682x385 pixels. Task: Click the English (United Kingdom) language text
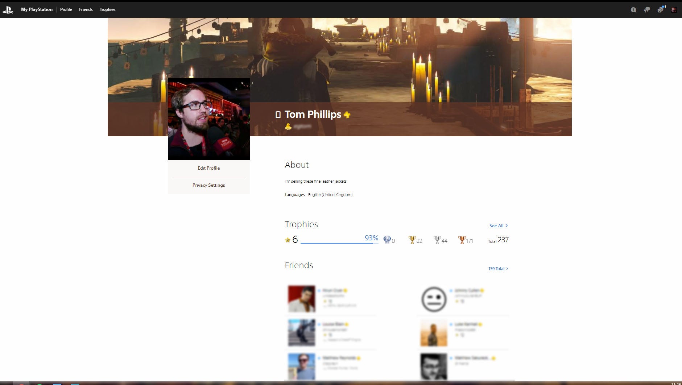pyautogui.click(x=330, y=195)
